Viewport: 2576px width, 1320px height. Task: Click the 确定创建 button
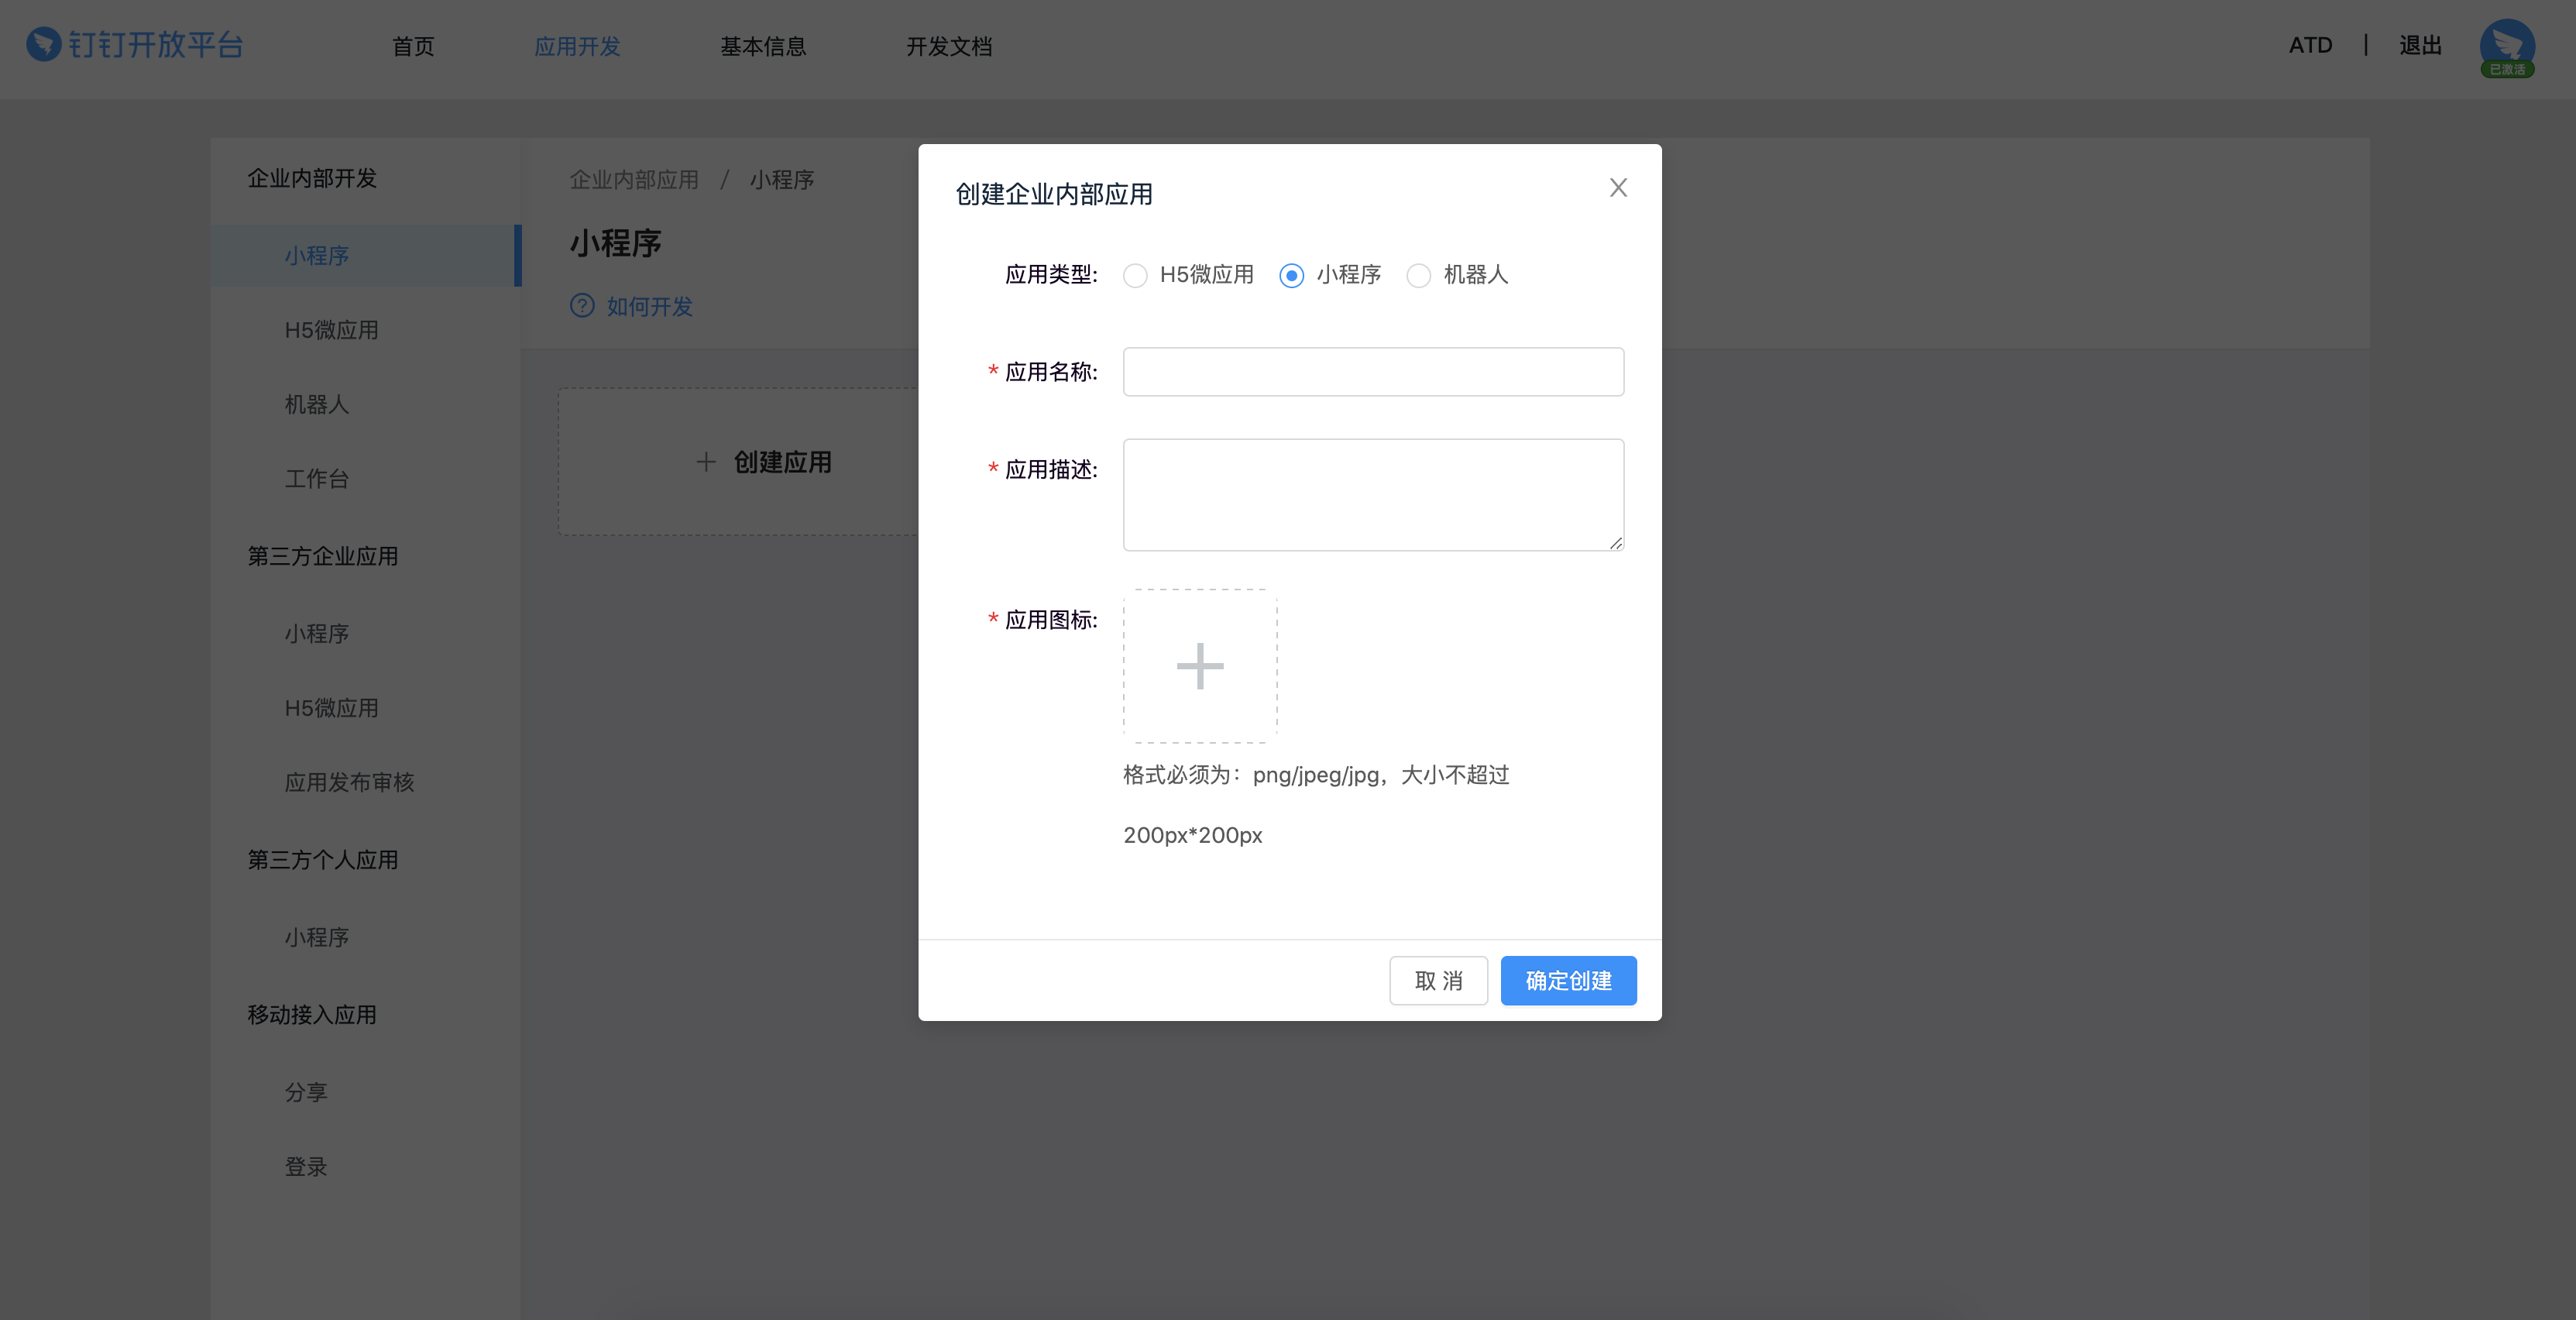coord(1568,980)
